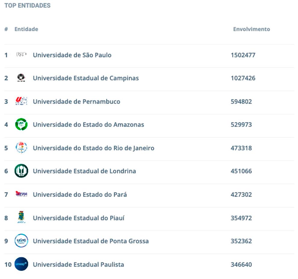The image size is (298, 279).
Task: Click the # rank column header
Action: [6, 29]
